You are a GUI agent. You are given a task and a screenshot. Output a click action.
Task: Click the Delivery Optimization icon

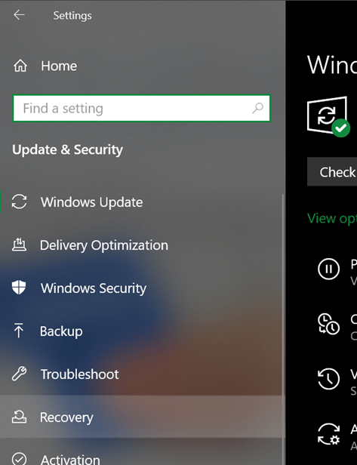[x=20, y=245]
